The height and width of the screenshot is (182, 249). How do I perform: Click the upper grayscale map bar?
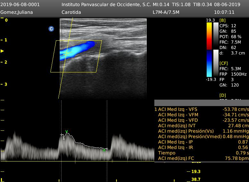coord(216,36)
